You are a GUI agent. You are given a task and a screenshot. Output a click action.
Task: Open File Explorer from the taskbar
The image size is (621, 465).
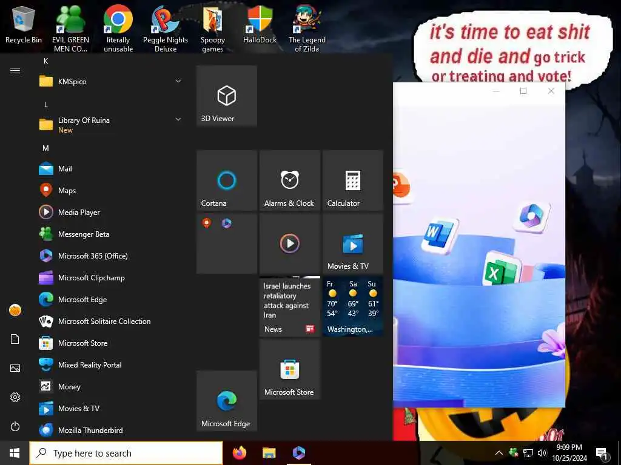pos(269,453)
